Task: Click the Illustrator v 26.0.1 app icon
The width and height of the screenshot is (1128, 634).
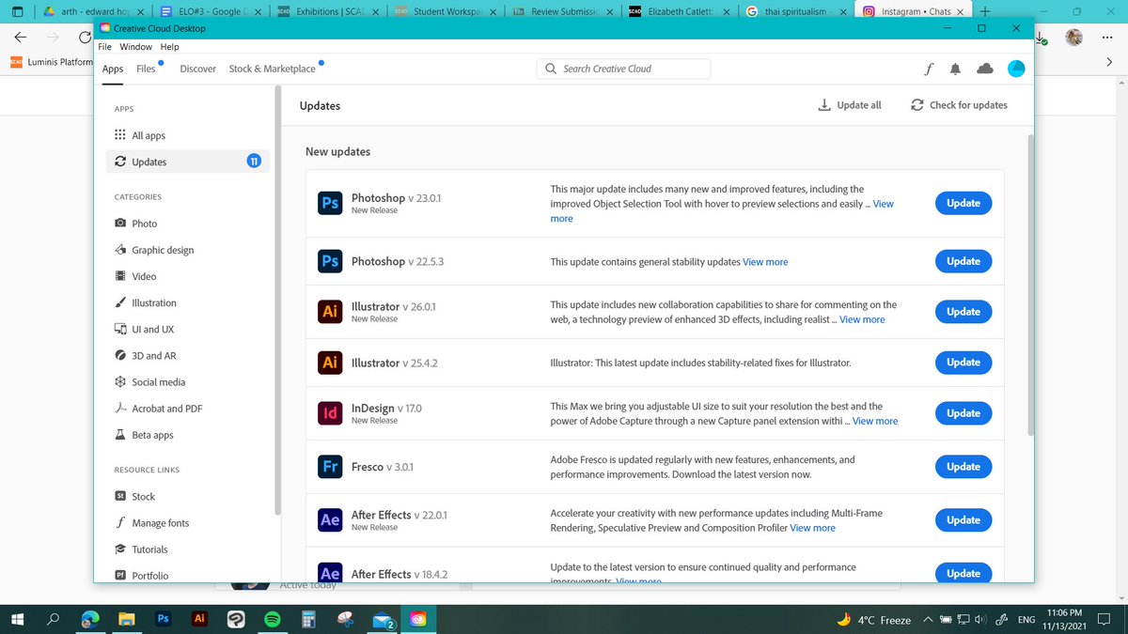Action: 330,311
